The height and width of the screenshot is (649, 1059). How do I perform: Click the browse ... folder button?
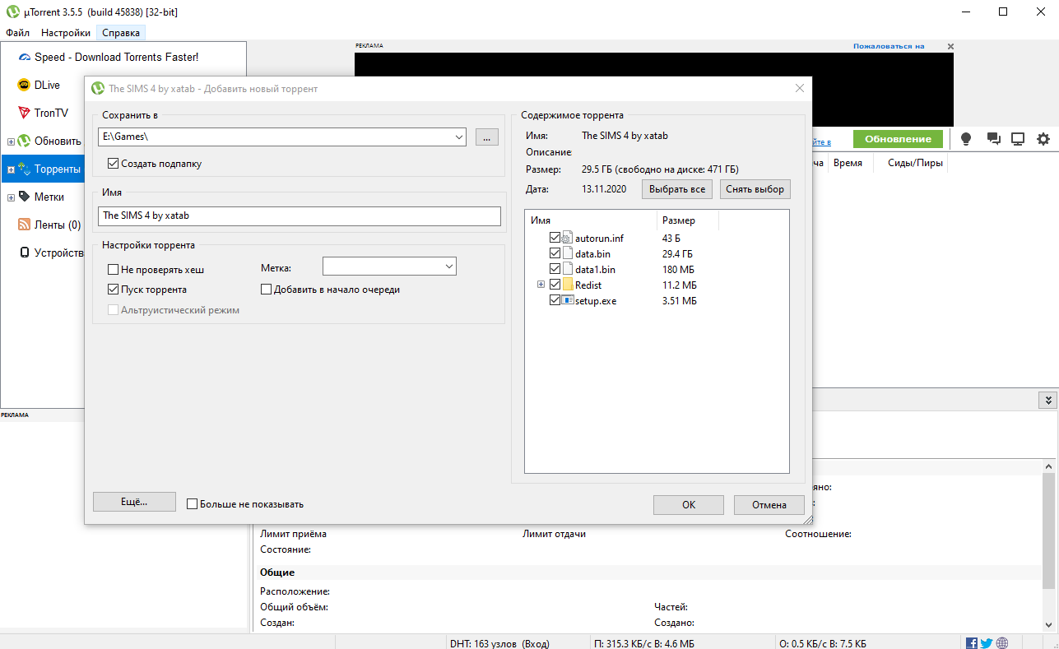(486, 137)
